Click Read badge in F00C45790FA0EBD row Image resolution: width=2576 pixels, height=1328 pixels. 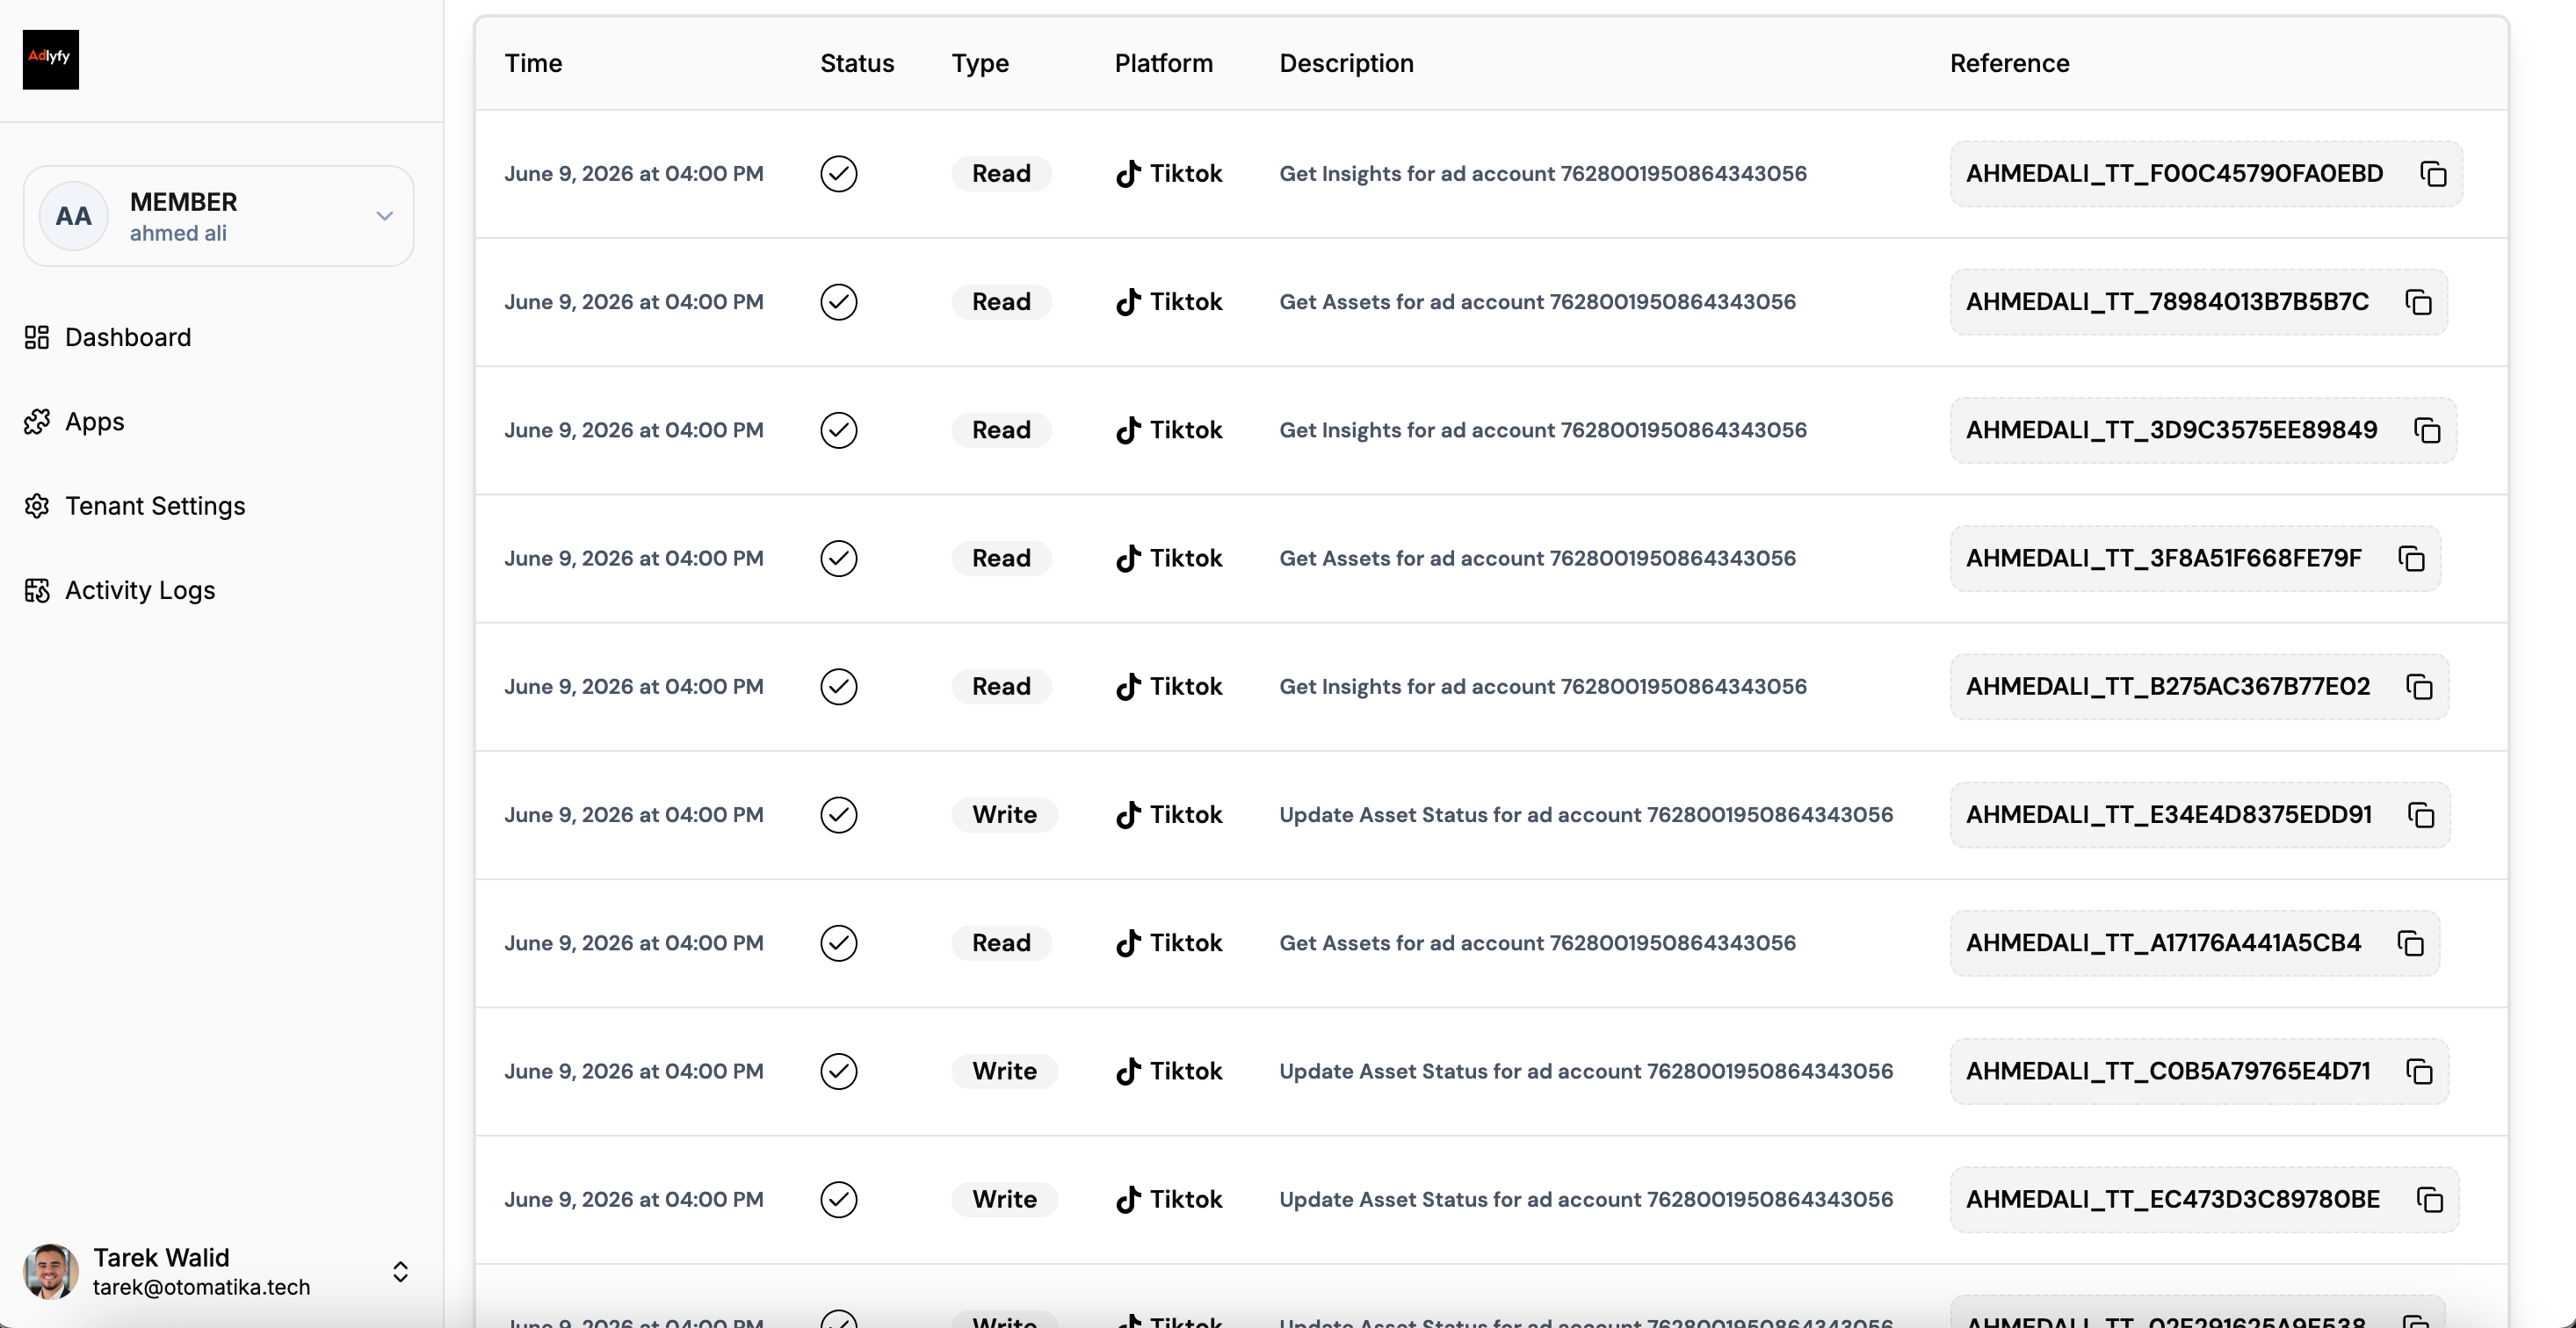point(1001,174)
